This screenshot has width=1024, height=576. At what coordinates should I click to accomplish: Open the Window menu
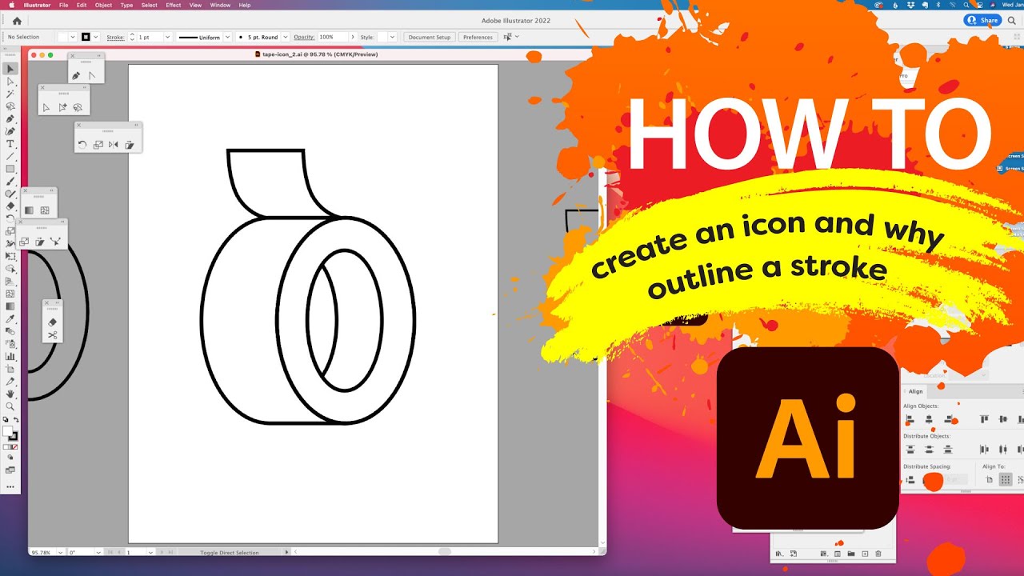[220, 5]
